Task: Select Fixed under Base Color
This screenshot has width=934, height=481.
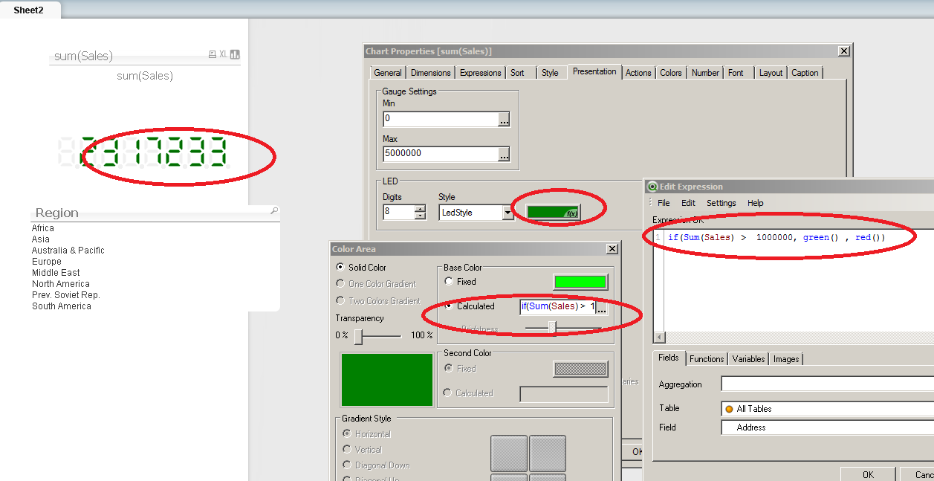Action: click(x=449, y=281)
